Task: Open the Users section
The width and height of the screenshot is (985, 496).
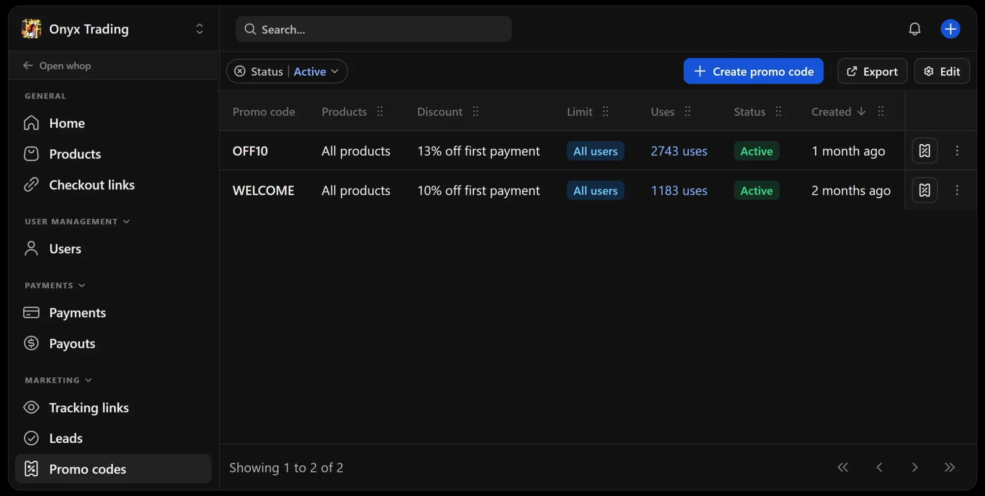Action: [x=65, y=248]
